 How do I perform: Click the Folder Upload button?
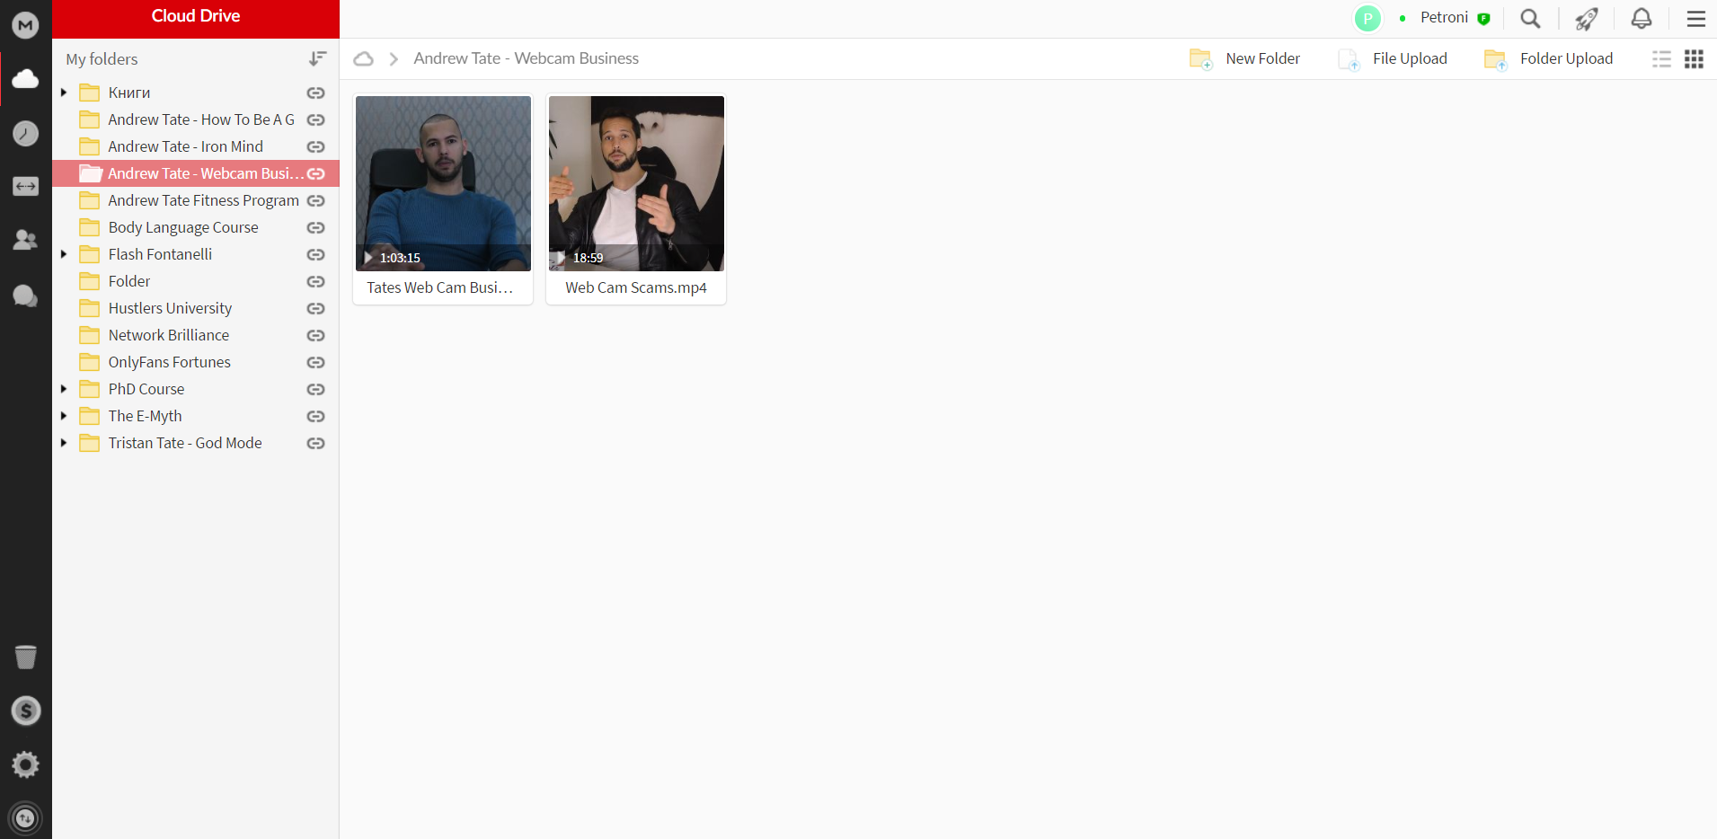coord(1548,58)
